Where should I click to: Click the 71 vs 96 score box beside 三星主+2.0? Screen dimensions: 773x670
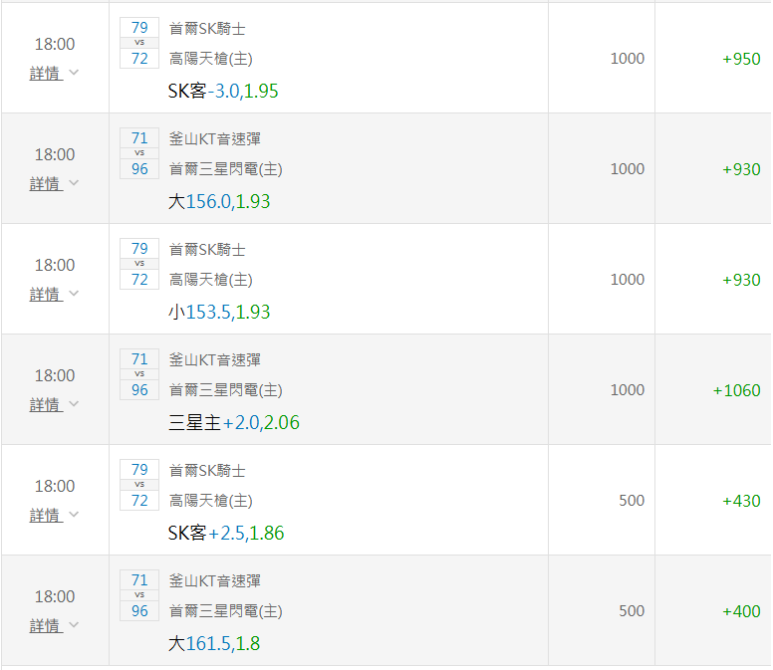(x=139, y=374)
